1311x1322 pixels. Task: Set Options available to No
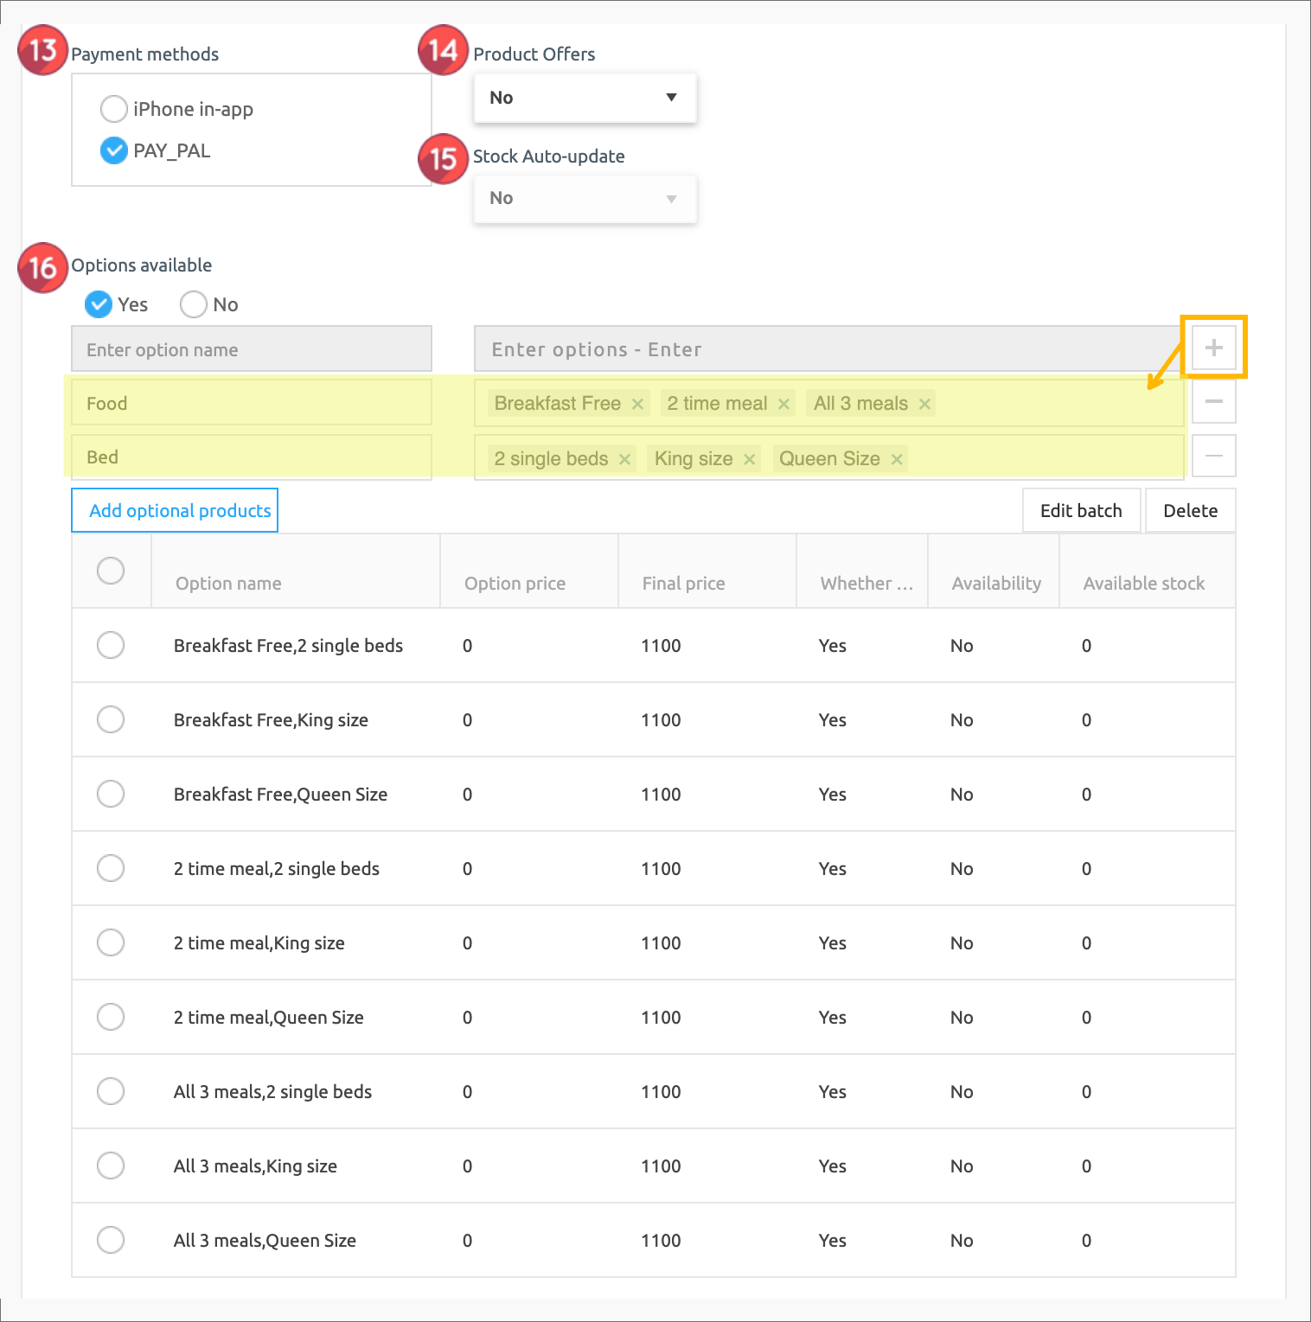click(193, 304)
